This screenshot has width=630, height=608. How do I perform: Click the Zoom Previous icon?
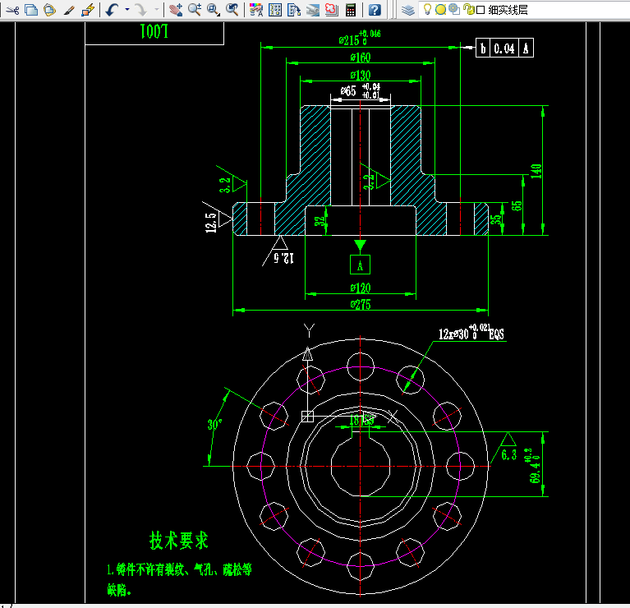click(x=232, y=10)
